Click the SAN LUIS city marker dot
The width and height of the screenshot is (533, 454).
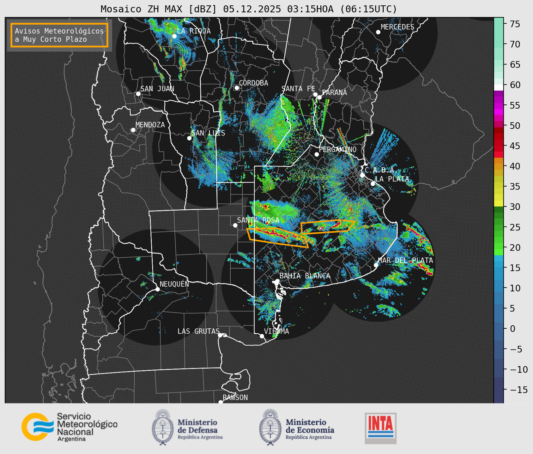point(189,138)
